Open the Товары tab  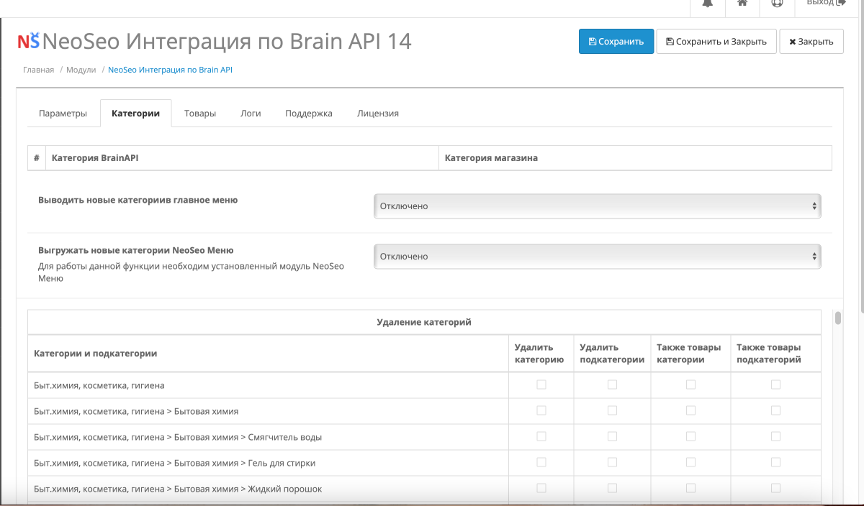pos(200,114)
